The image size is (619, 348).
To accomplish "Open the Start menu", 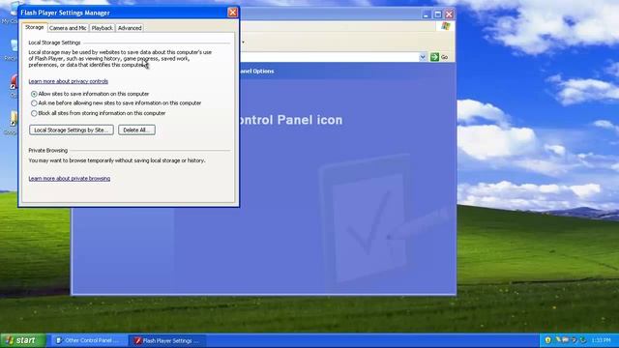I will coord(23,340).
